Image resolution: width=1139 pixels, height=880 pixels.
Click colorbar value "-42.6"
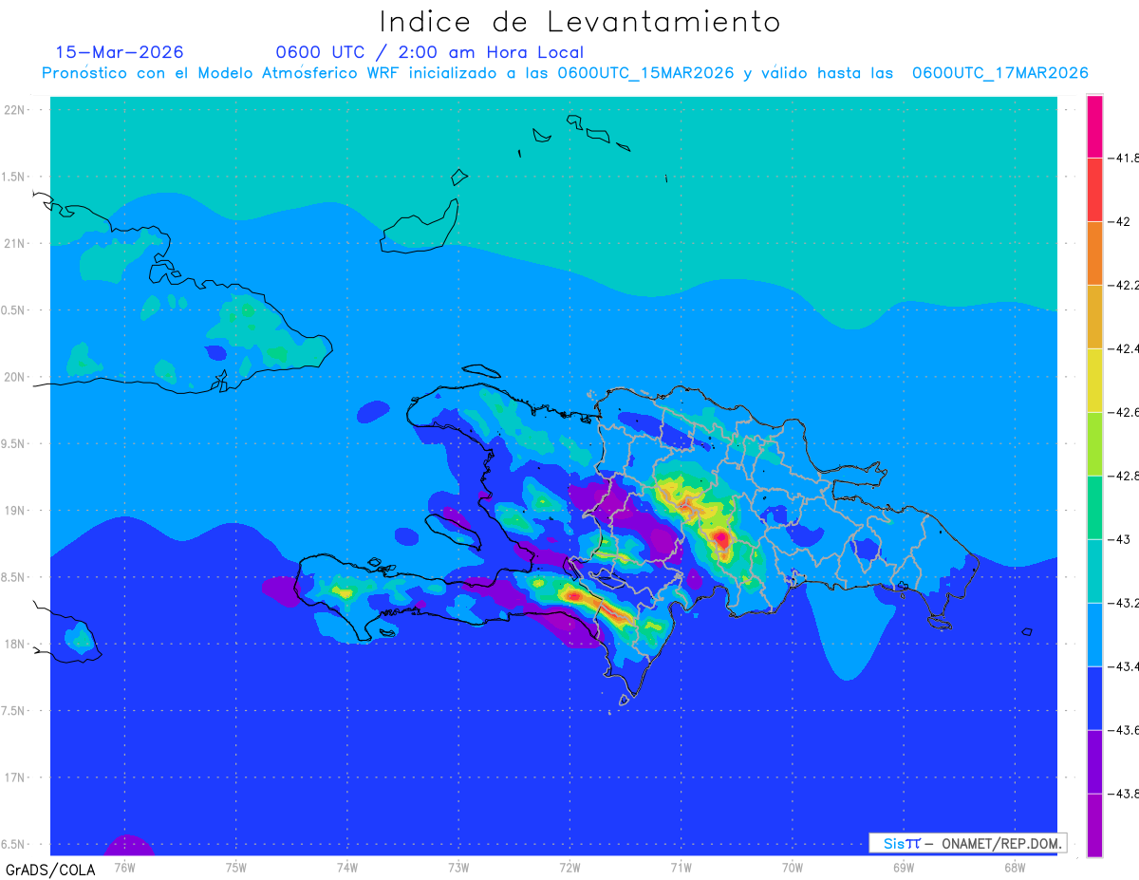1125,412
